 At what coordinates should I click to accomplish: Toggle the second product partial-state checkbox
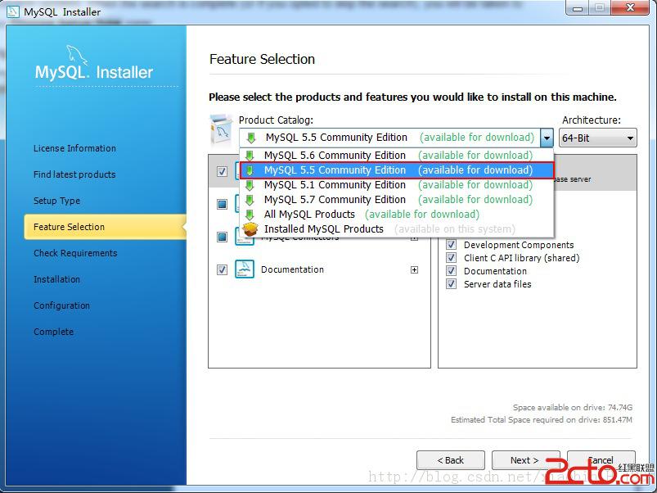[x=222, y=204]
